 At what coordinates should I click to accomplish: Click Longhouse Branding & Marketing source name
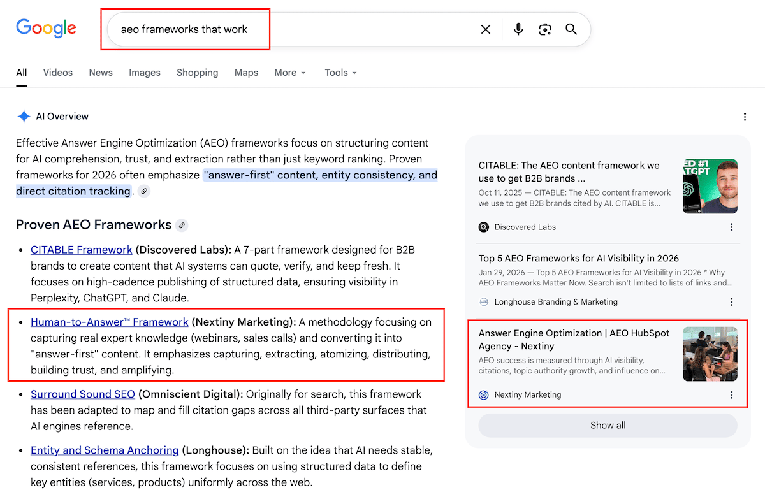pos(556,302)
